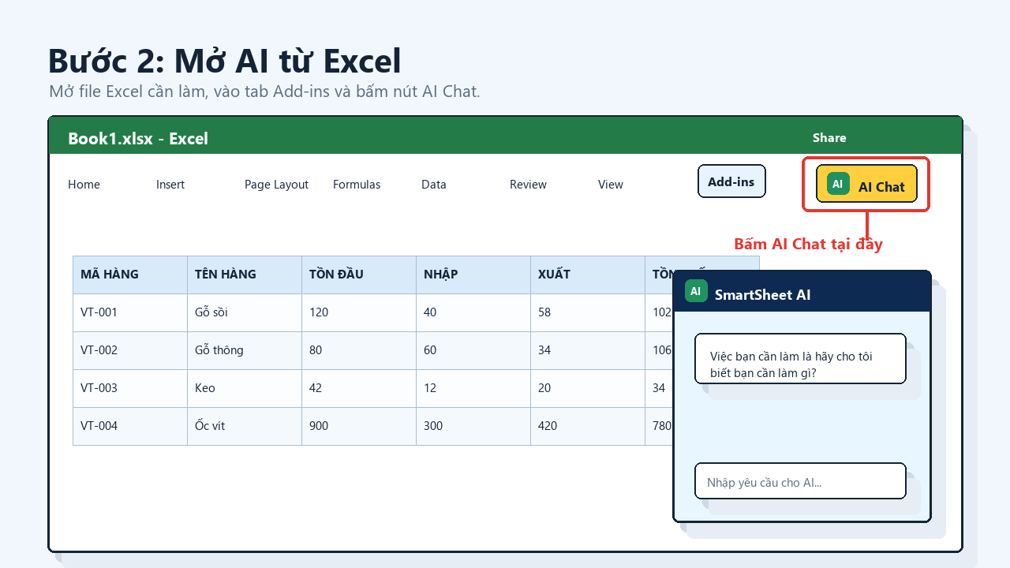The image size is (1010, 568).
Task: Switch to the View tab
Action: [611, 185]
